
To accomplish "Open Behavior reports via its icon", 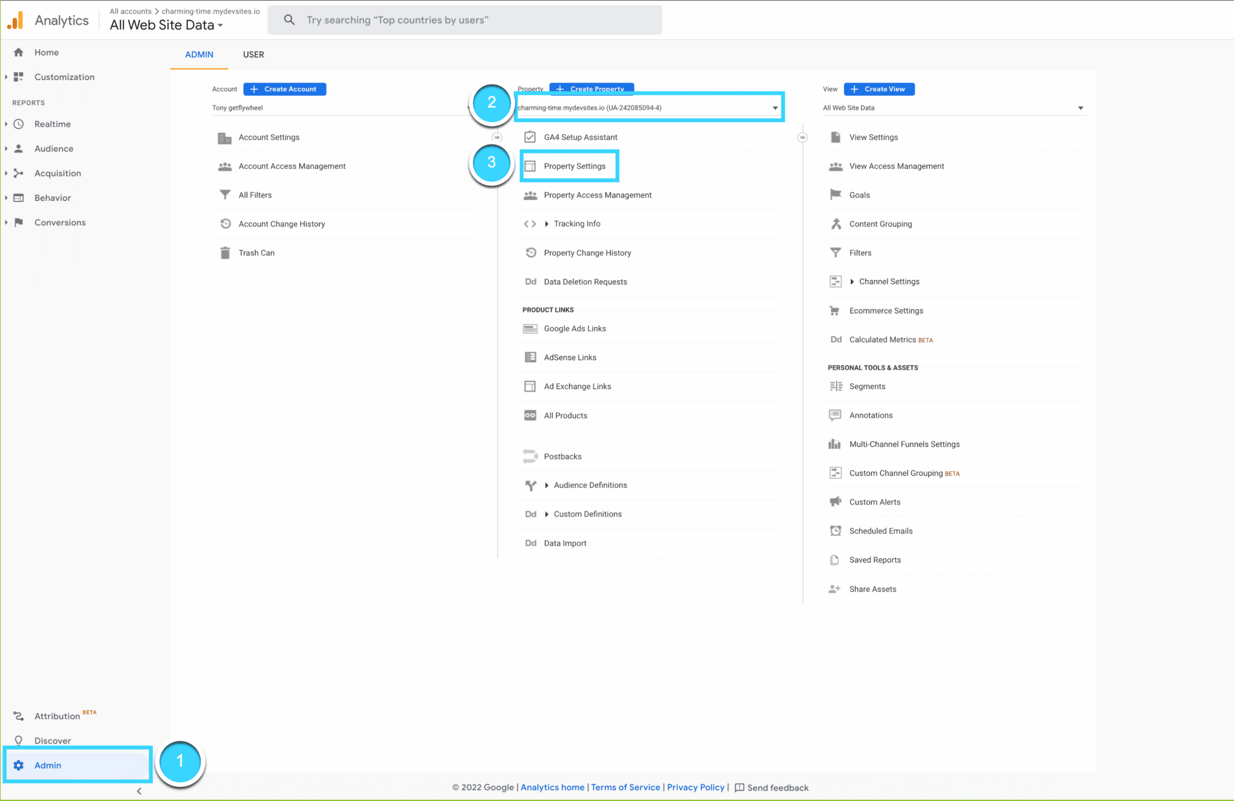I will click(x=18, y=198).
